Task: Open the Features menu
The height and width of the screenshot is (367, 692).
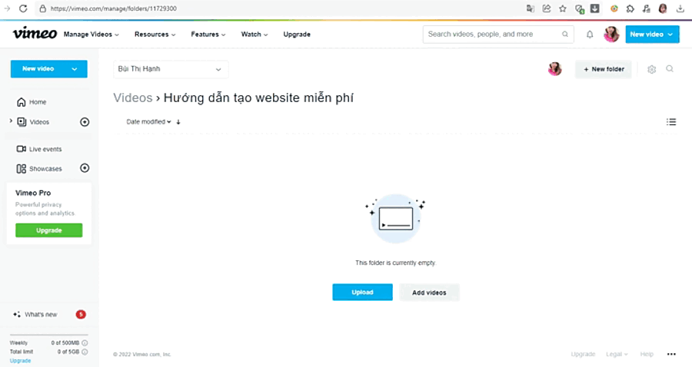Action: pos(208,35)
